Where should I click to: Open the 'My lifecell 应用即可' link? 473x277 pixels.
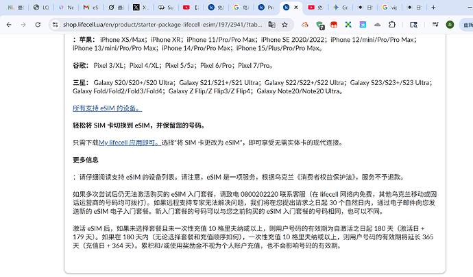click(130, 143)
